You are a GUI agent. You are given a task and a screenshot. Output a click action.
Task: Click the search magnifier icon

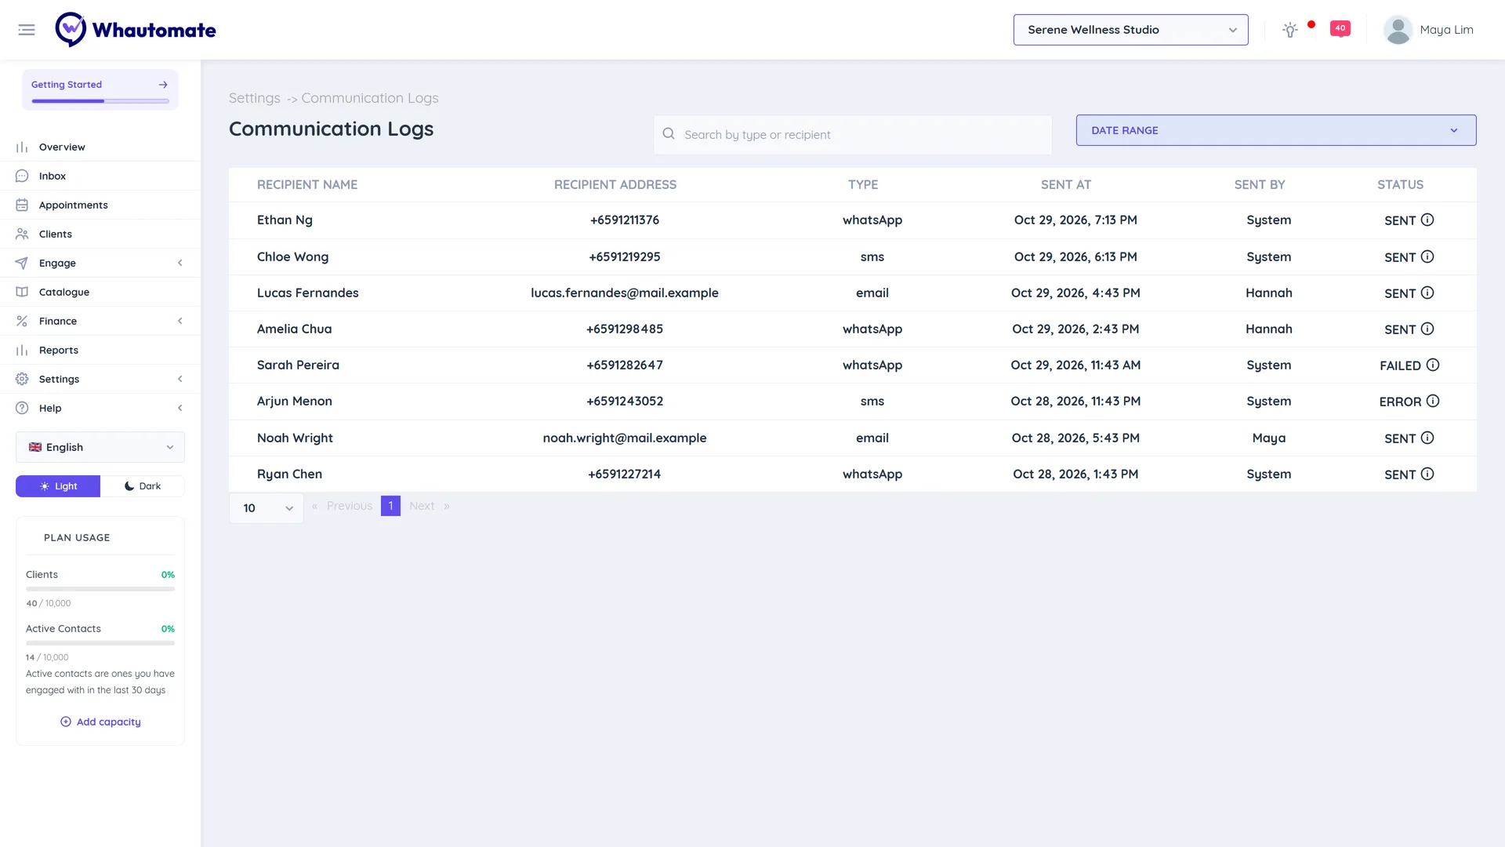click(669, 134)
